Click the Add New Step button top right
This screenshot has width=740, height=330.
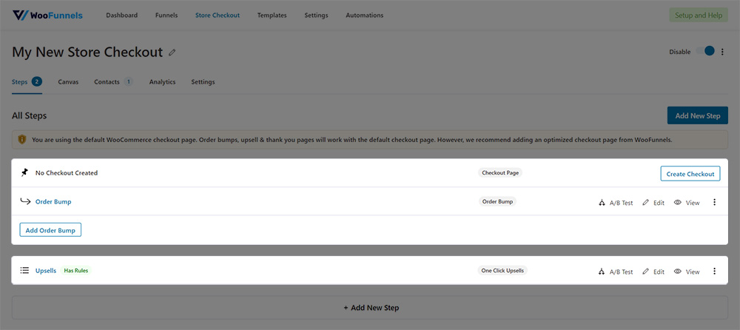click(698, 115)
